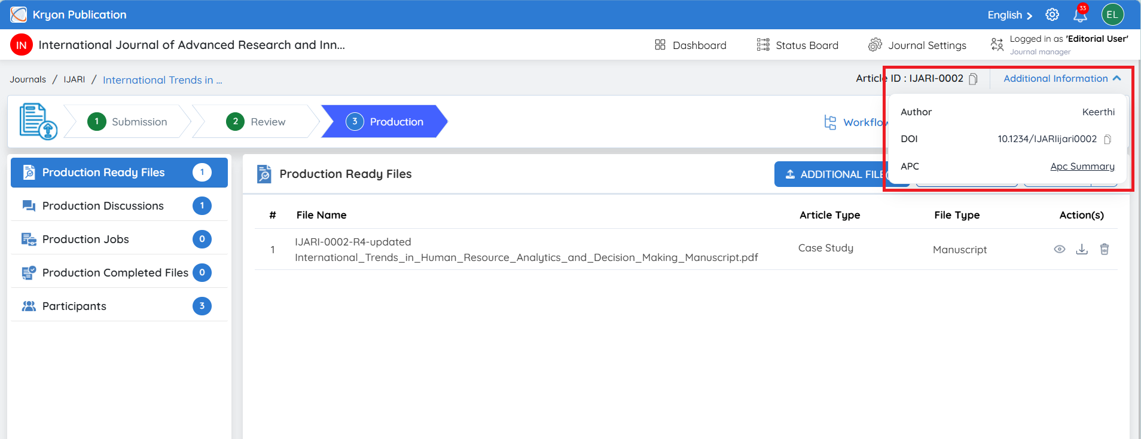Click the Workflow icon
Viewport: 1141px width, 439px height.
[830, 122]
